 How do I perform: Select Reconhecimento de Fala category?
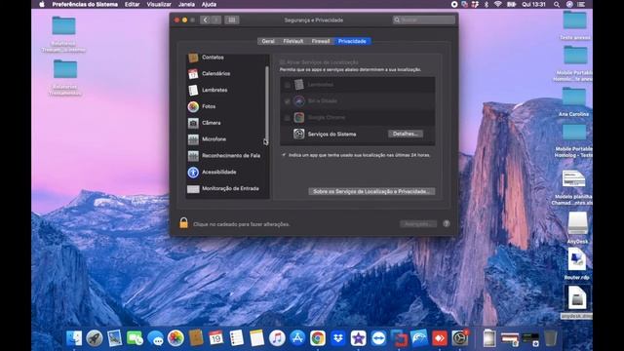pyautogui.click(x=227, y=156)
